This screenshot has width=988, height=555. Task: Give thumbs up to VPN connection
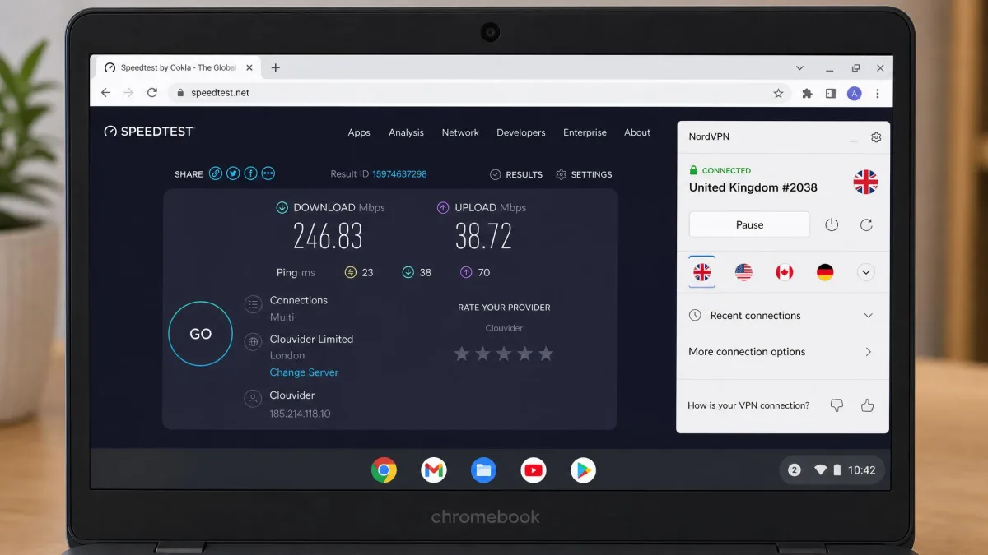867,405
